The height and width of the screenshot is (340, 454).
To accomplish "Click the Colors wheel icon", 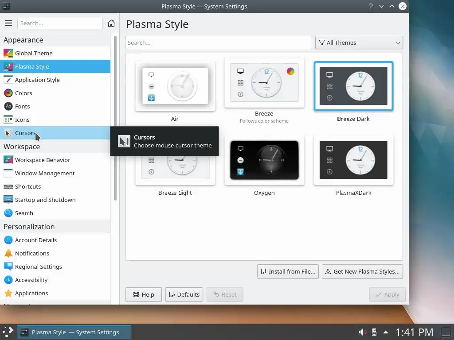I will (x=8, y=93).
